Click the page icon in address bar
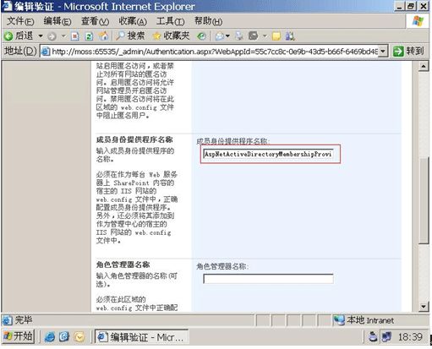 click(46, 52)
